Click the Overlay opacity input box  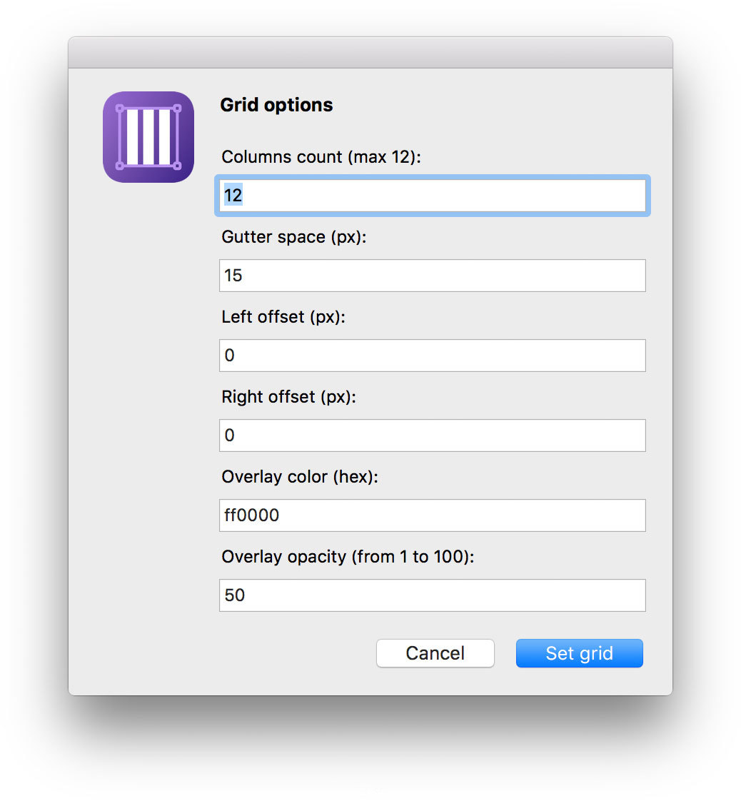(x=432, y=595)
